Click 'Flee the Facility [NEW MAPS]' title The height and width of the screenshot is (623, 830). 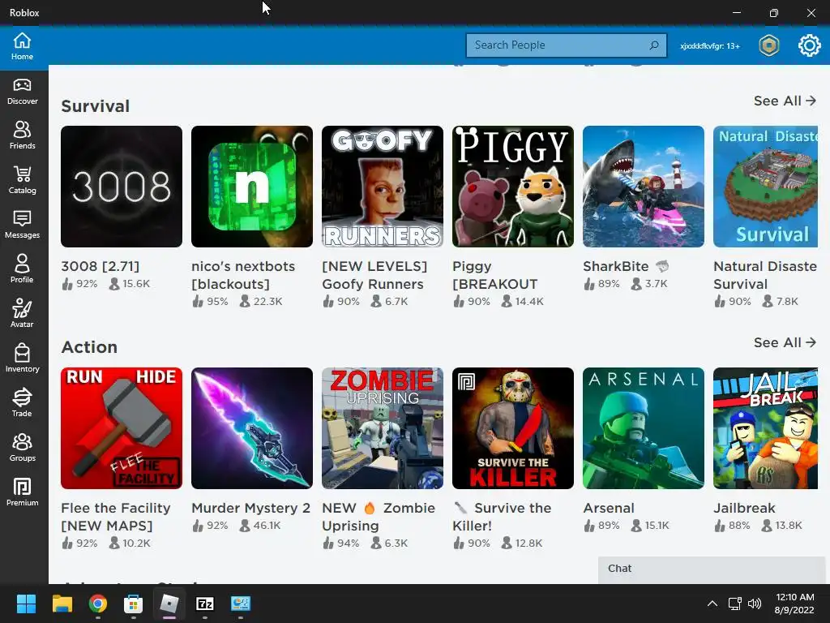pyautogui.click(x=115, y=517)
